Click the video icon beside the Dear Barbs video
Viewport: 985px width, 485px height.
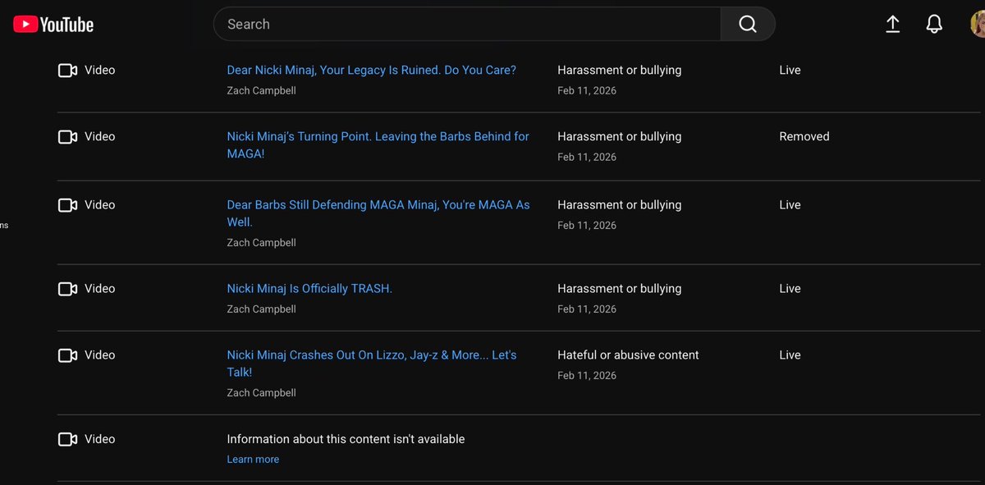coord(67,204)
